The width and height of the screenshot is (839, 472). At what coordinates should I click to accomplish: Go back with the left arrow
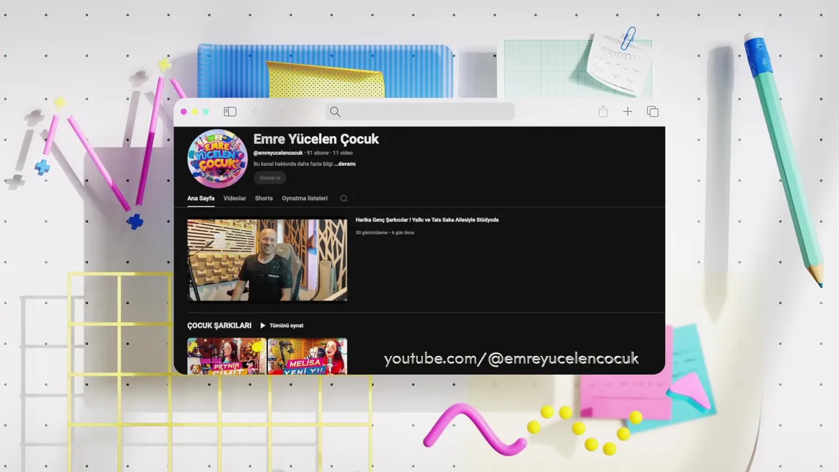click(x=254, y=111)
